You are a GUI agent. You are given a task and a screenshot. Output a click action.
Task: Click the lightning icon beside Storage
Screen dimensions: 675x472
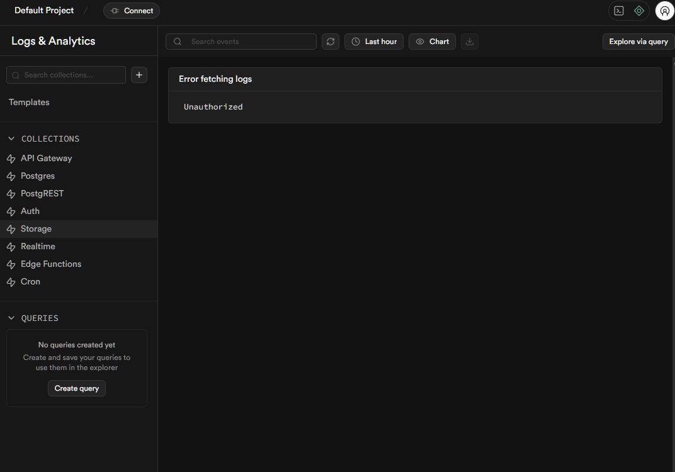[x=11, y=229]
